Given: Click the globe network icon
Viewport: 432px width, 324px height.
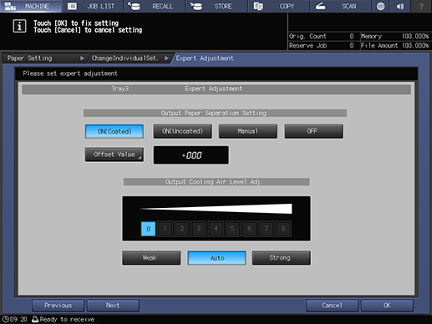Looking at the screenshot, I should point(380,6).
